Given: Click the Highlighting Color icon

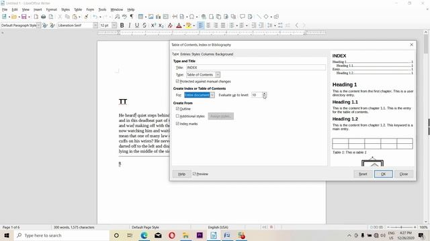Looking at the screenshot, I should click(x=189, y=25).
